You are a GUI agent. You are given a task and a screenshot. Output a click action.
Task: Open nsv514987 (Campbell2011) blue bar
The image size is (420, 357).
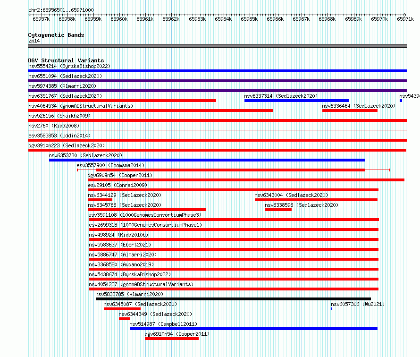pyautogui.click(x=254, y=329)
